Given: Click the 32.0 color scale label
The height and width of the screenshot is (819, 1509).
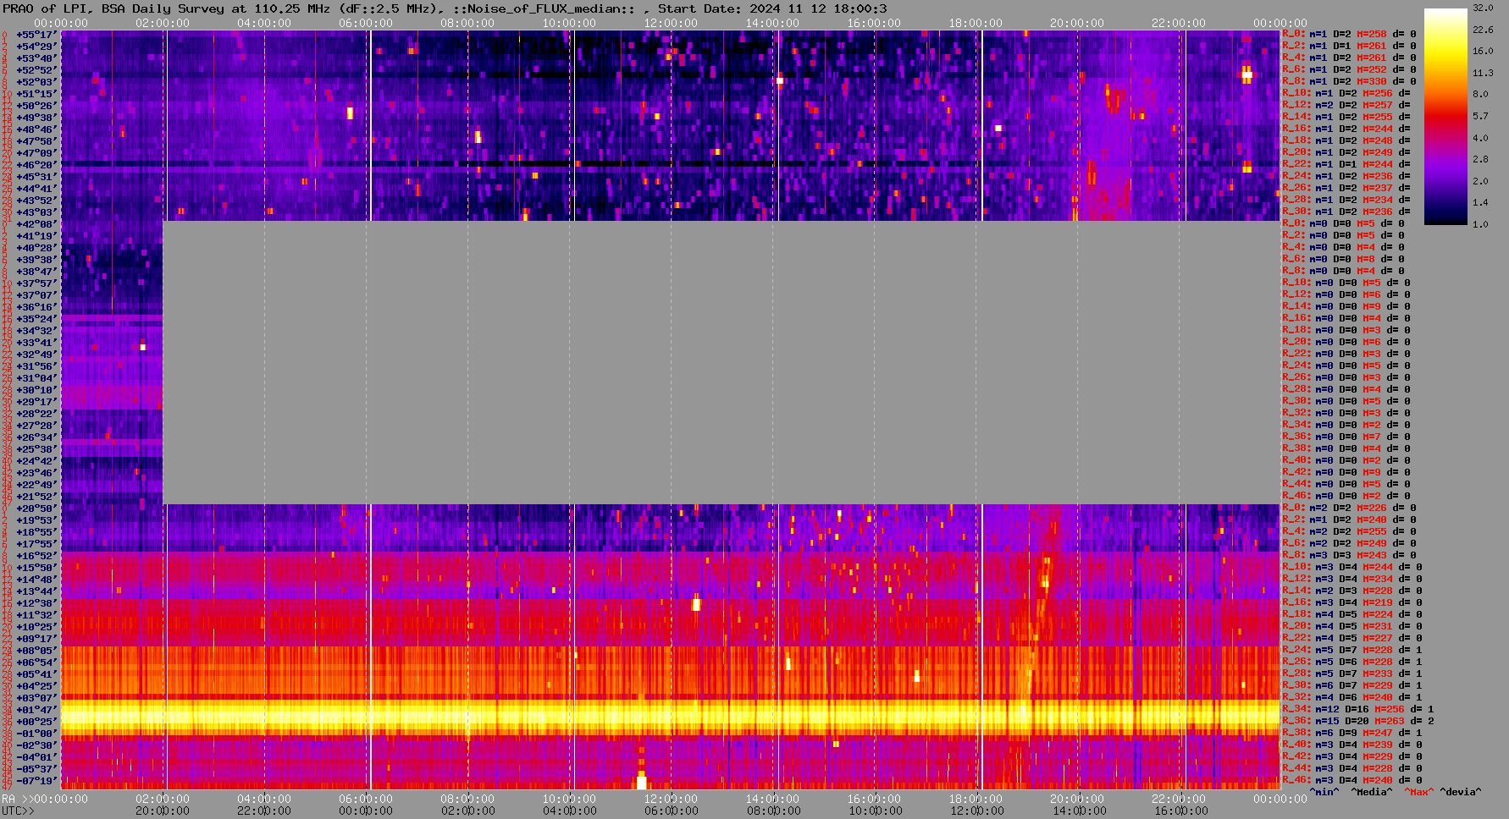Looking at the screenshot, I should coord(1483,8).
